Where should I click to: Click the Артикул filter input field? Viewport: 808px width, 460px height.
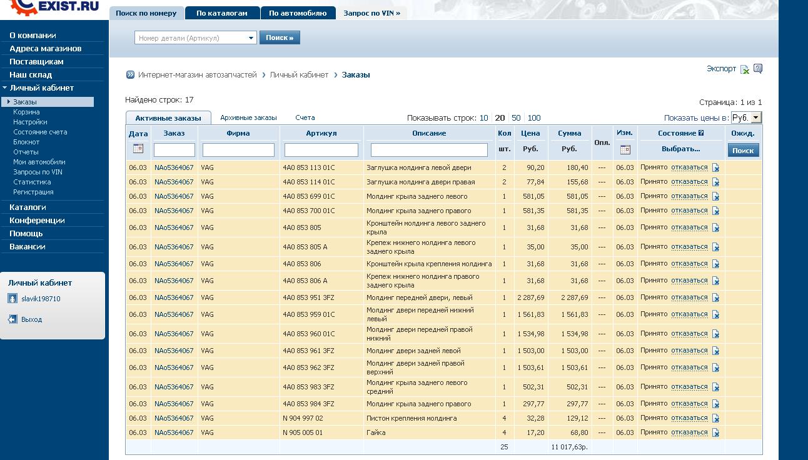[321, 150]
